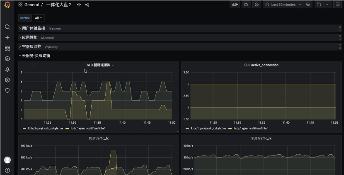This screenshot has width=344, height=175.
Task: Open the service All dropdown
Action: click(x=39, y=18)
